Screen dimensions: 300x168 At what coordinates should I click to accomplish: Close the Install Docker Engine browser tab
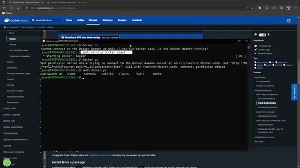(x=42, y=2)
